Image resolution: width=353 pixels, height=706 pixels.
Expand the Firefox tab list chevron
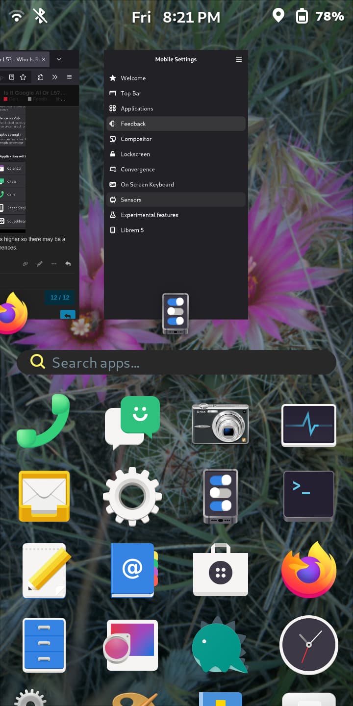(59, 59)
